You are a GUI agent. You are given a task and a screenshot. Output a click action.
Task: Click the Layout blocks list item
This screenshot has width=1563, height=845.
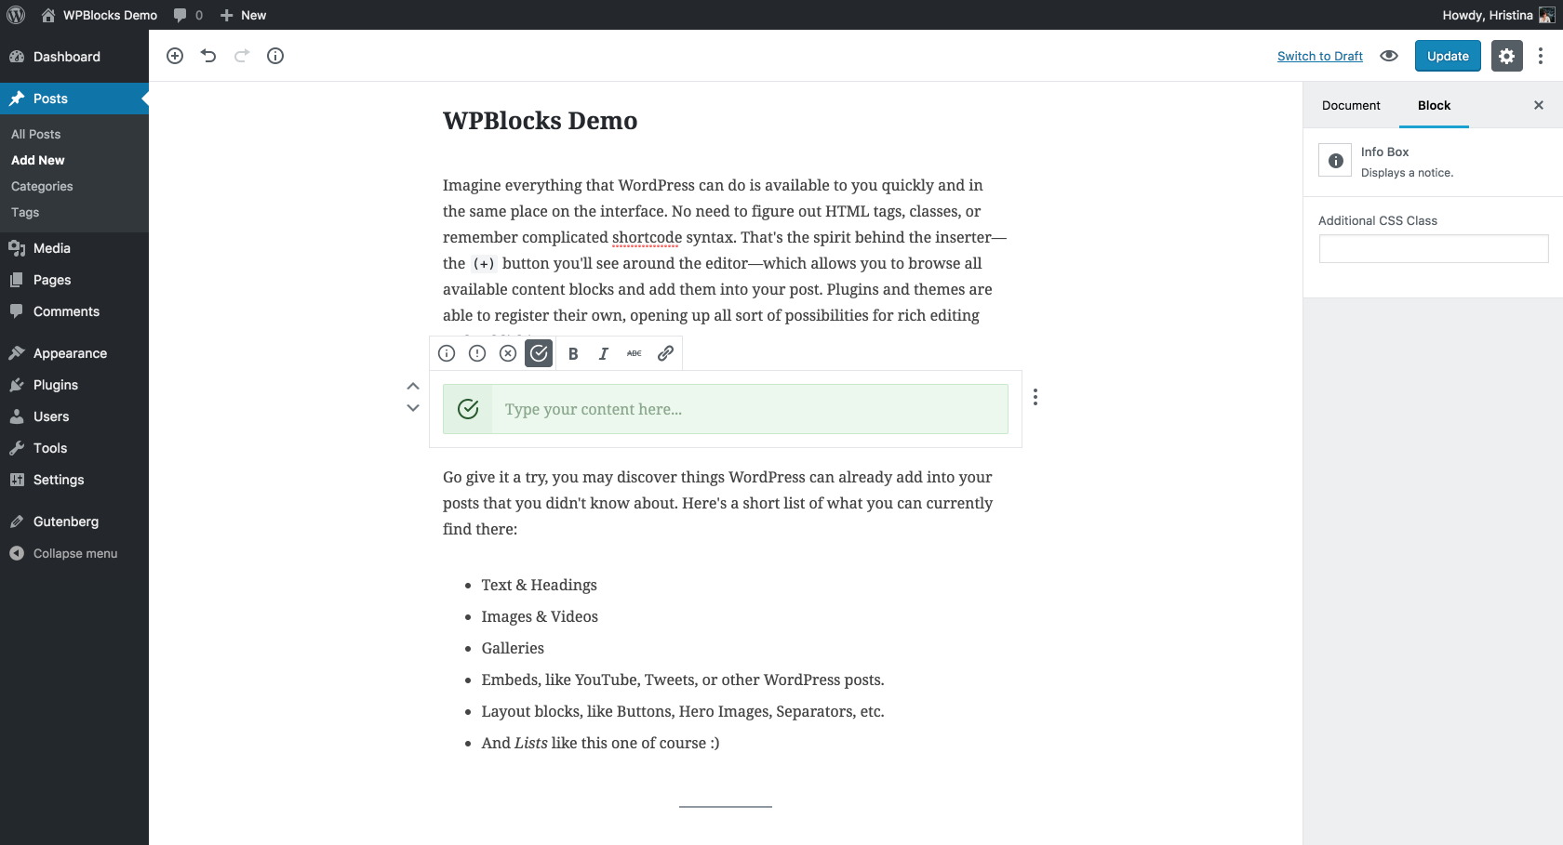click(683, 711)
